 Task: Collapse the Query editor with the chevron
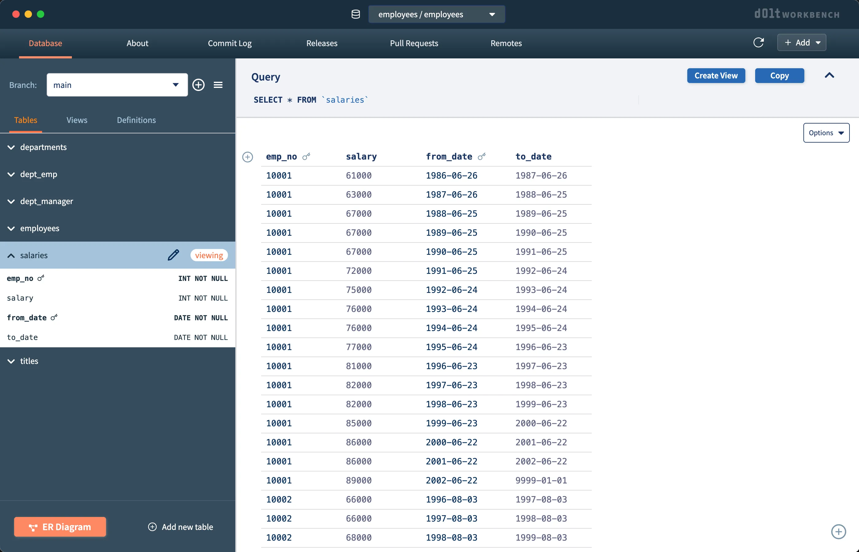tap(829, 75)
